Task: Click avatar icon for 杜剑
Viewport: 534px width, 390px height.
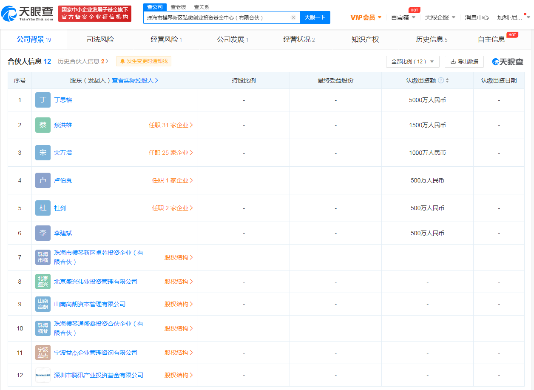Action: pyautogui.click(x=43, y=208)
